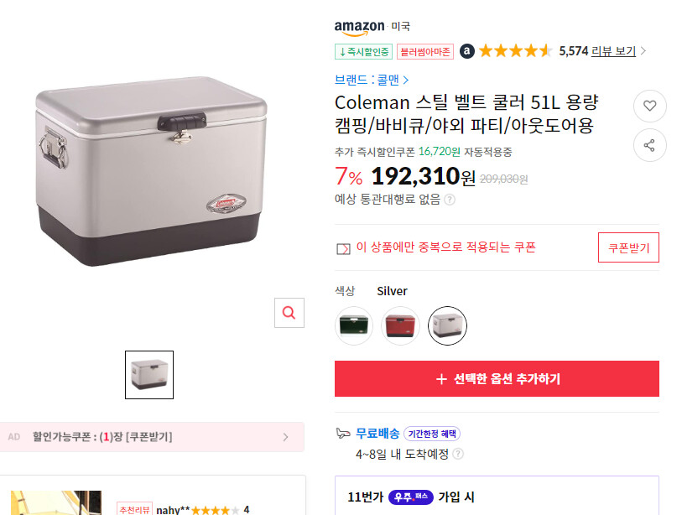Open 통관대행료 help question mark
The height and width of the screenshot is (515, 682).
(x=450, y=201)
